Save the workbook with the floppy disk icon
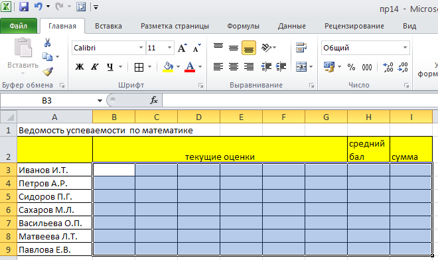The width and height of the screenshot is (438, 260). point(24,7)
